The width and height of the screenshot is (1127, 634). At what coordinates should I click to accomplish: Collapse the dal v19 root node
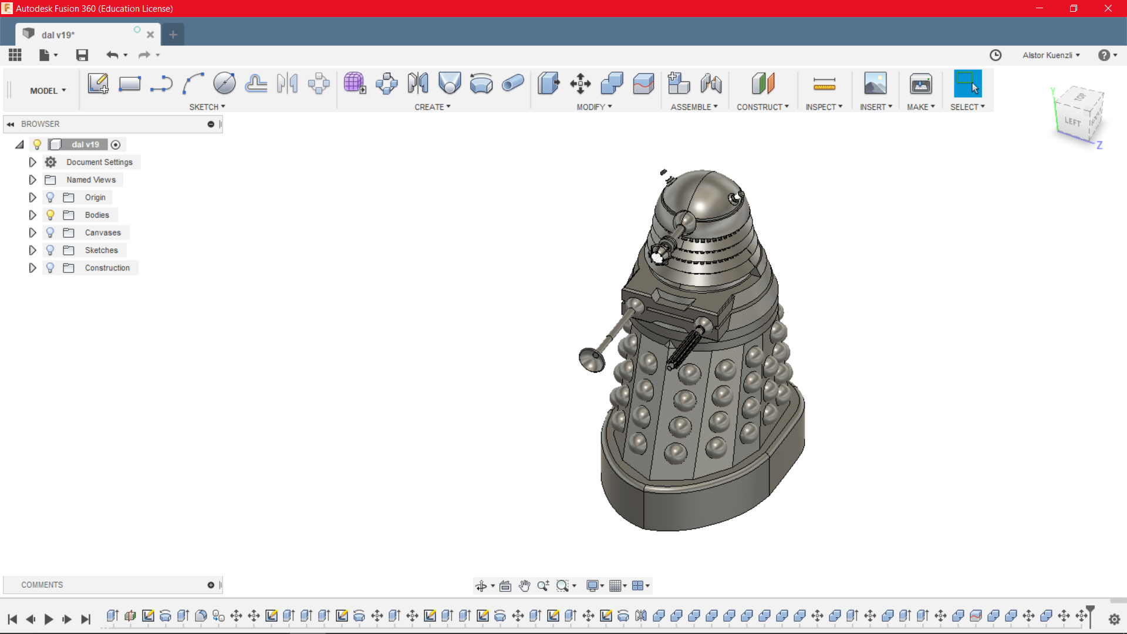[19, 144]
